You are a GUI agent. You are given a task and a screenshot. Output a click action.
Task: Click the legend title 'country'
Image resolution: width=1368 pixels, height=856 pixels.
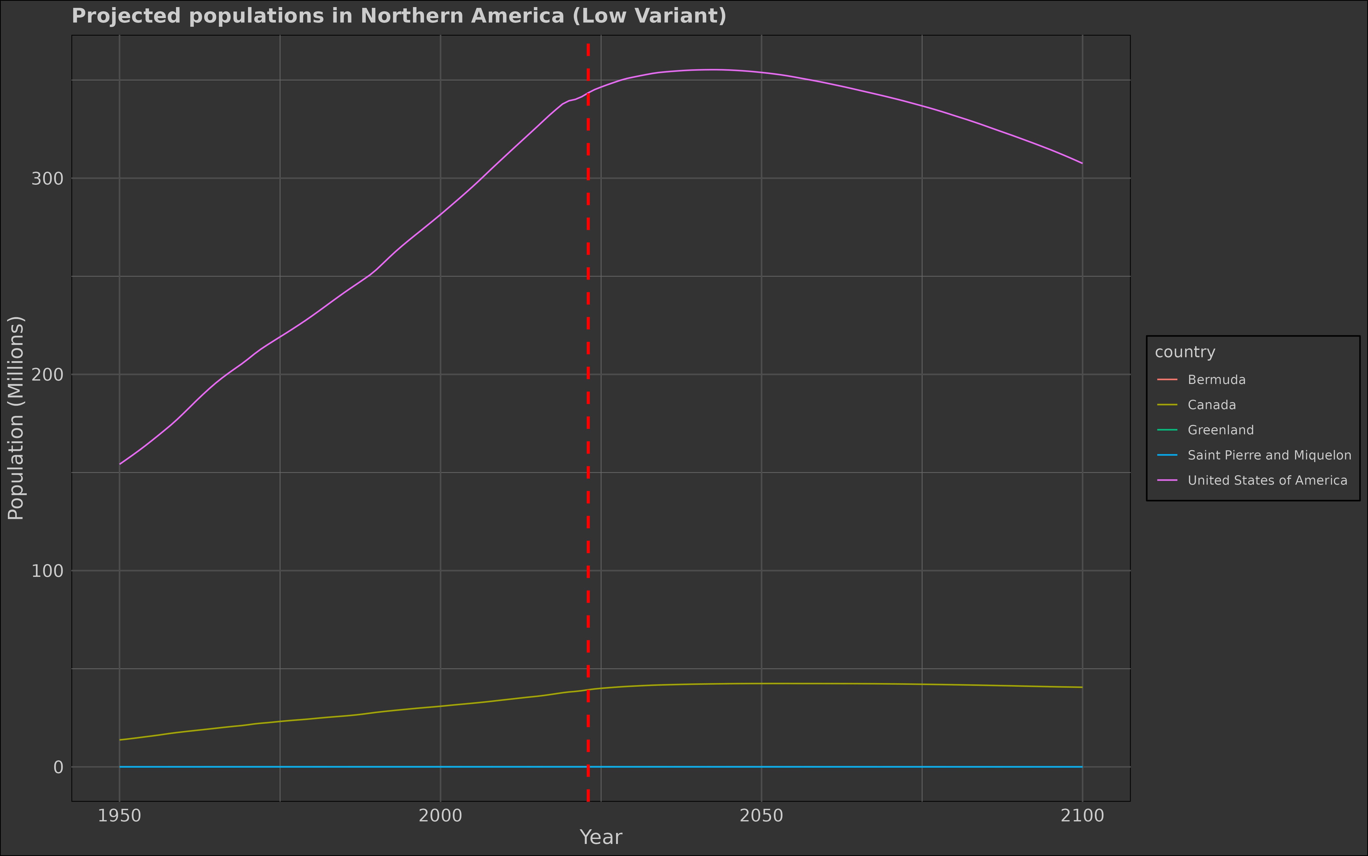[x=1185, y=352]
